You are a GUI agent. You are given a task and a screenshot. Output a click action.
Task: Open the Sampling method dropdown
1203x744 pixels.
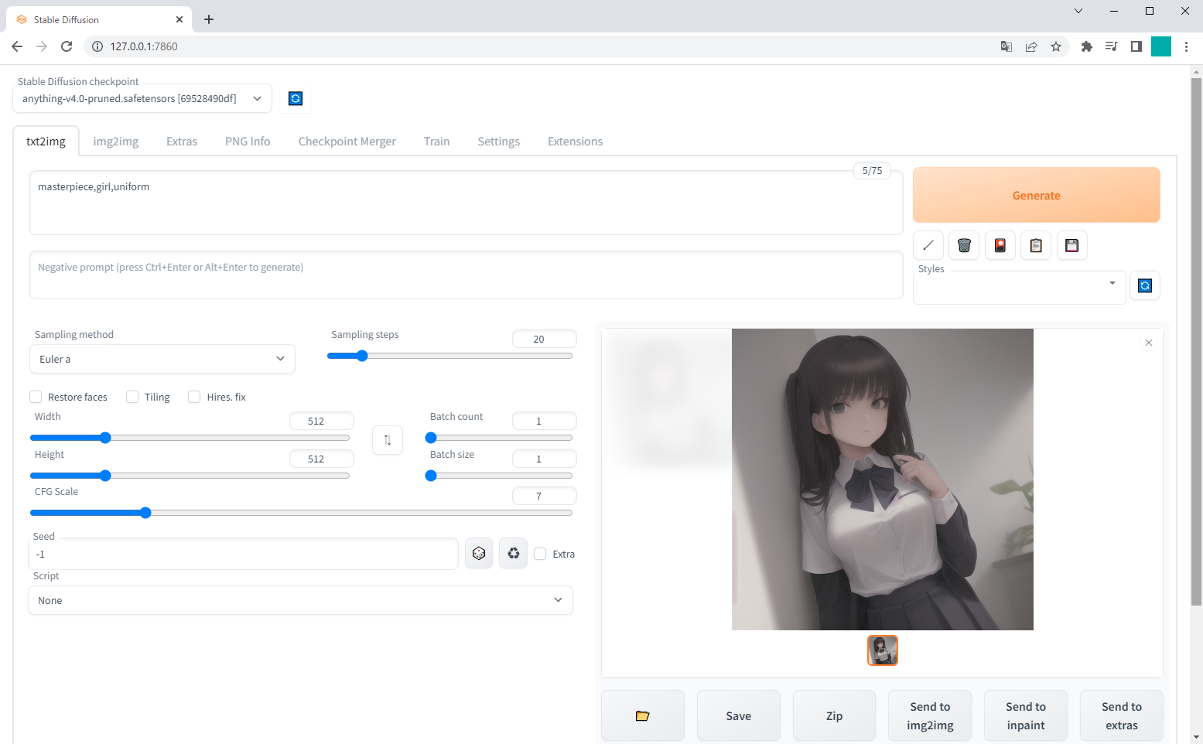[162, 359]
